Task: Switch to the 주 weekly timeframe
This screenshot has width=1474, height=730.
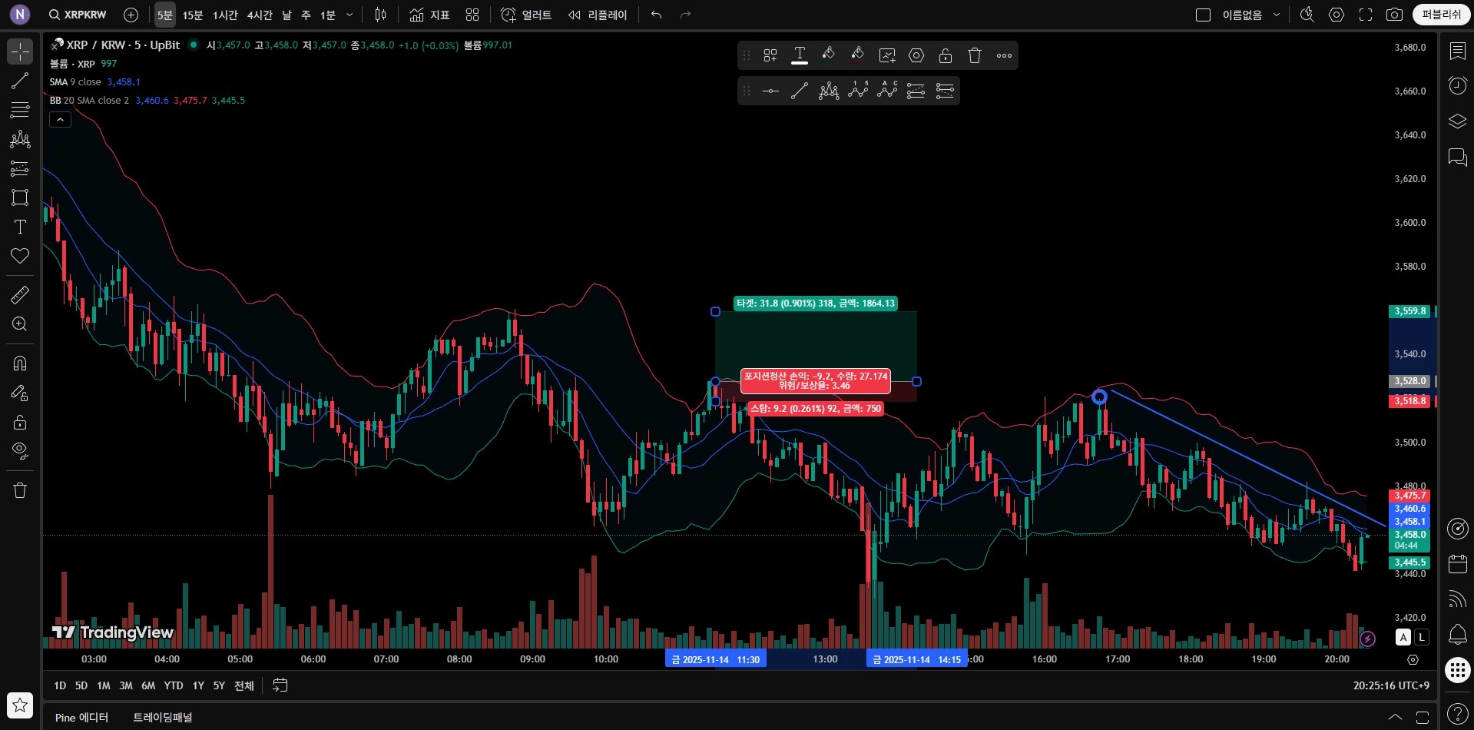Action: (x=306, y=15)
